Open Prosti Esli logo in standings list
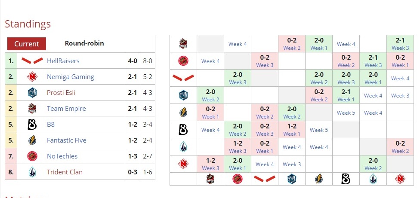The height and width of the screenshot is (198, 420). 32,93
